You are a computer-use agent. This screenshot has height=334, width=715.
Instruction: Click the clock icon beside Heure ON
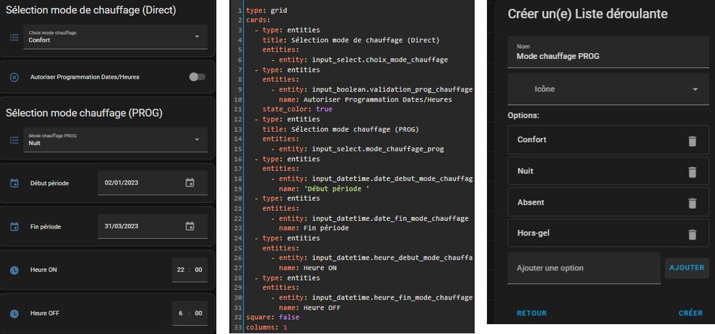pos(15,270)
